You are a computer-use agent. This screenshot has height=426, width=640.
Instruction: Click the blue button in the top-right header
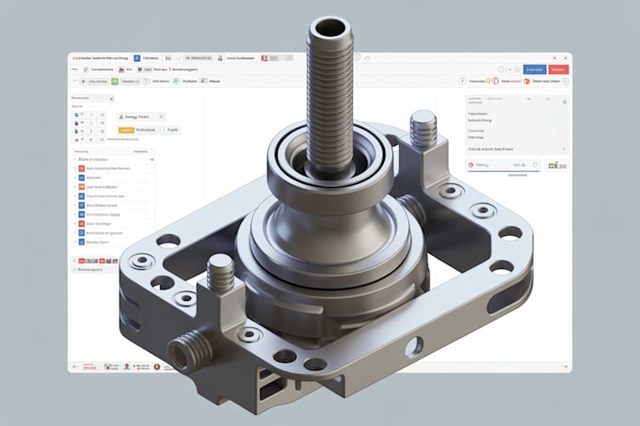coord(535,70)
